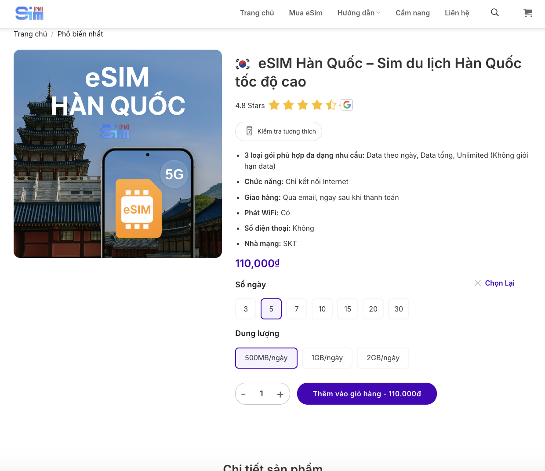545x471 pixels.
Task: Select the 7-day option
Action: pos(297,309)
